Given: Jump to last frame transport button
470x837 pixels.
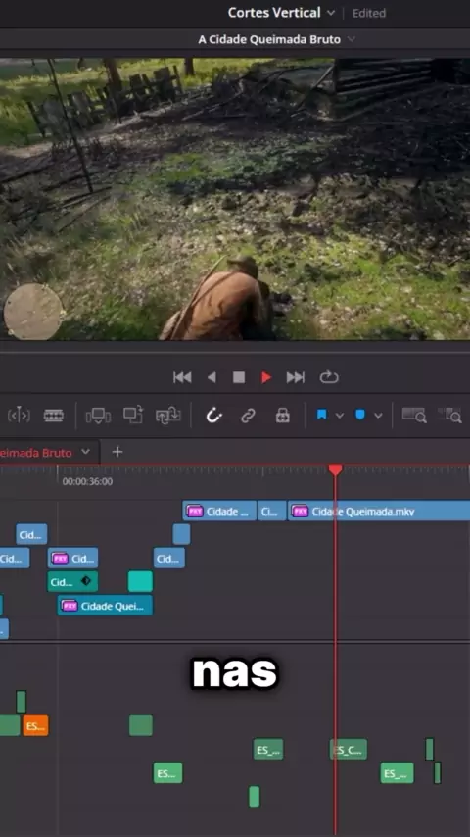Looking at the screenshot, I should (x=296, y=378).
